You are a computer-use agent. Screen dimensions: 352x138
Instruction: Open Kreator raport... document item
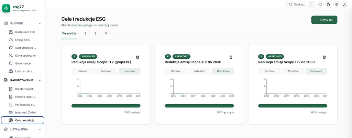22,89
